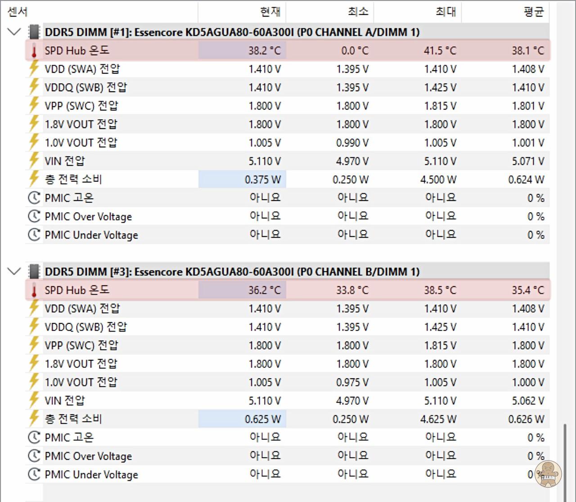
Task: Click the average VPP value 1.801 V
Action: coord(528,106)
